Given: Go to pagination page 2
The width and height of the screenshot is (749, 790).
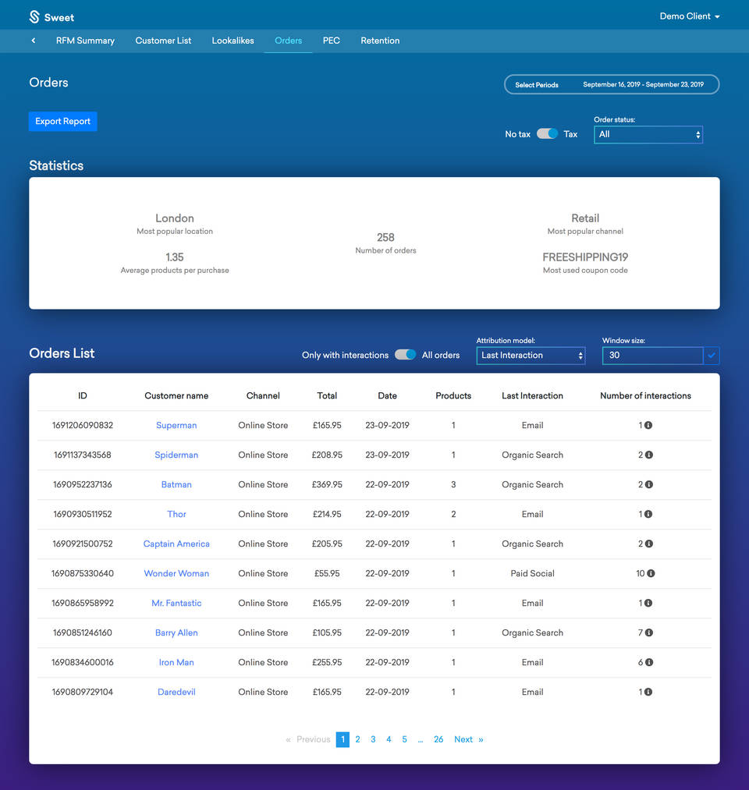Looking at the screenshot, I should click(358, 739).
